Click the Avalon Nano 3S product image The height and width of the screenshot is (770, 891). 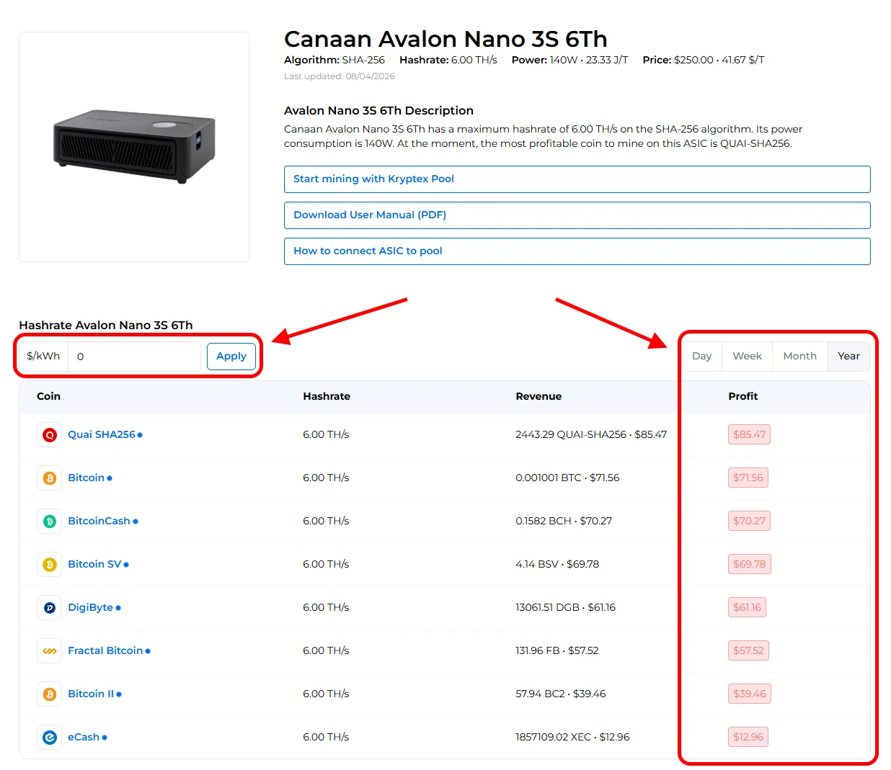click(x=134, y=147)
